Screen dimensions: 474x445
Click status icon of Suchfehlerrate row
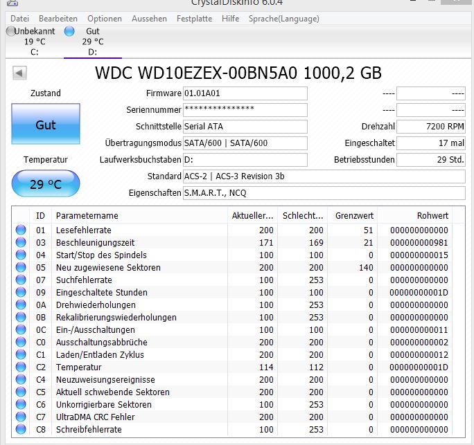21,280
